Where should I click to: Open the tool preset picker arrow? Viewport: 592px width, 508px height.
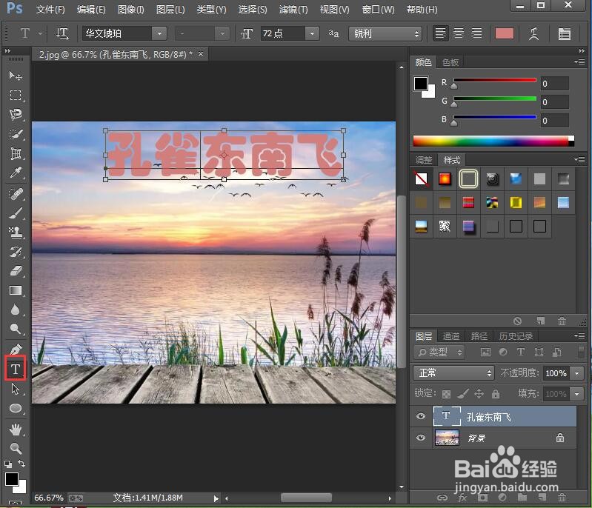click(x=41, y=33)
